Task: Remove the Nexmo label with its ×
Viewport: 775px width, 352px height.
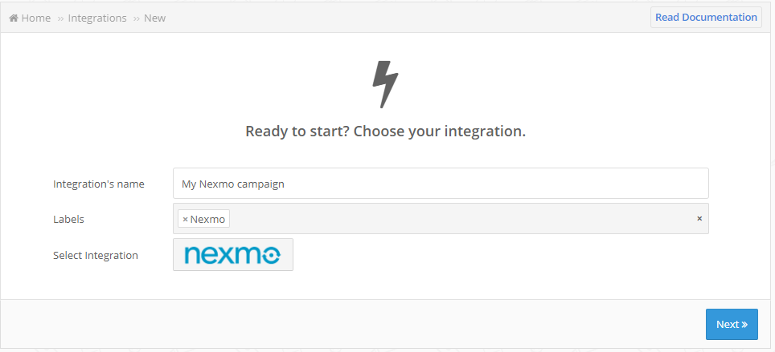Action: tap(186, 220)
